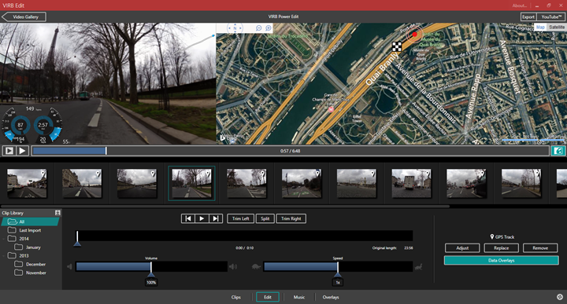Viewport: 567px width, 304px height.
Task: Select the clip thumbnail with the truck
Action: coord(411,183)
